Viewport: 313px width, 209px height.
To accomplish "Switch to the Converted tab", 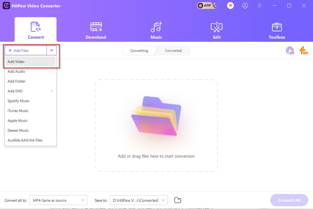I will (173, 51).
